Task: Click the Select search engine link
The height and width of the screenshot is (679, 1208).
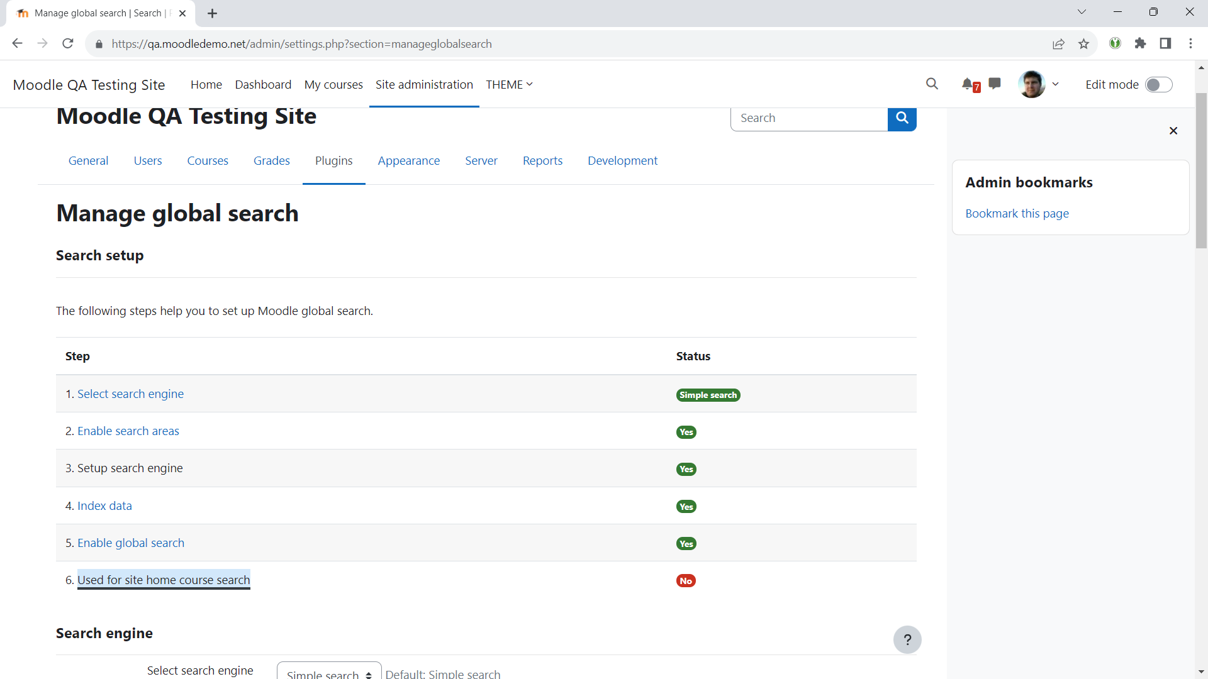Action: pyautogui.click(x=130, y=394)
